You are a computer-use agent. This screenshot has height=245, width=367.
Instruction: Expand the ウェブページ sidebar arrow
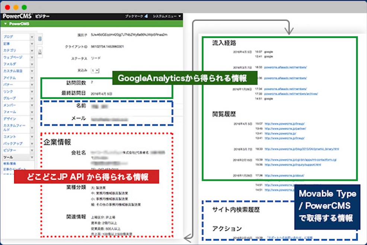coord(32,58)
